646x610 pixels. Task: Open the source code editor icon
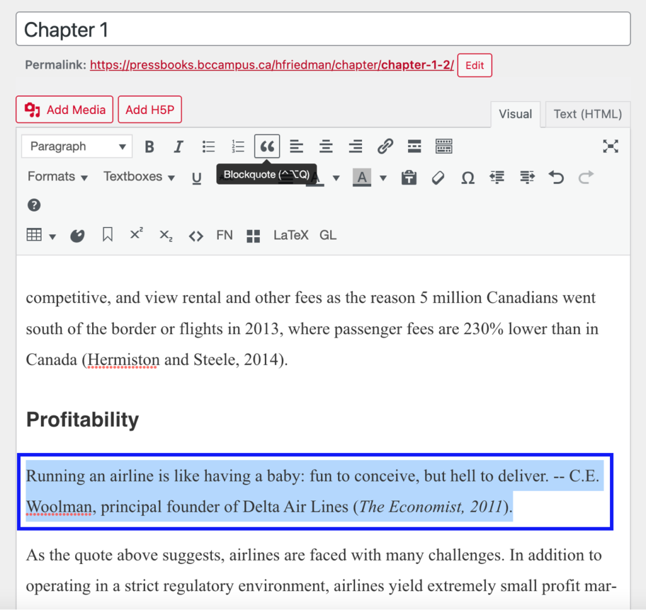tap(196, 236)
